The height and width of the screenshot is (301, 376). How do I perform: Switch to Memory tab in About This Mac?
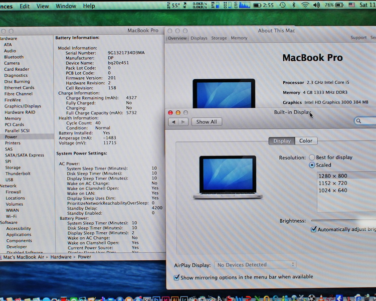[239, 38]
